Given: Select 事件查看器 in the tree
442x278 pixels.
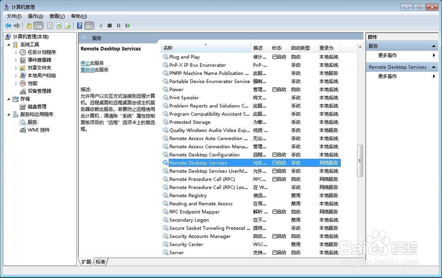Looking at the screenshot, I should click(39, 60).
